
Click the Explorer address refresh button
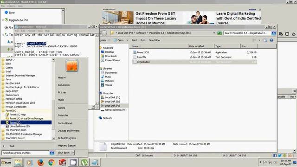tap(220, 33)
